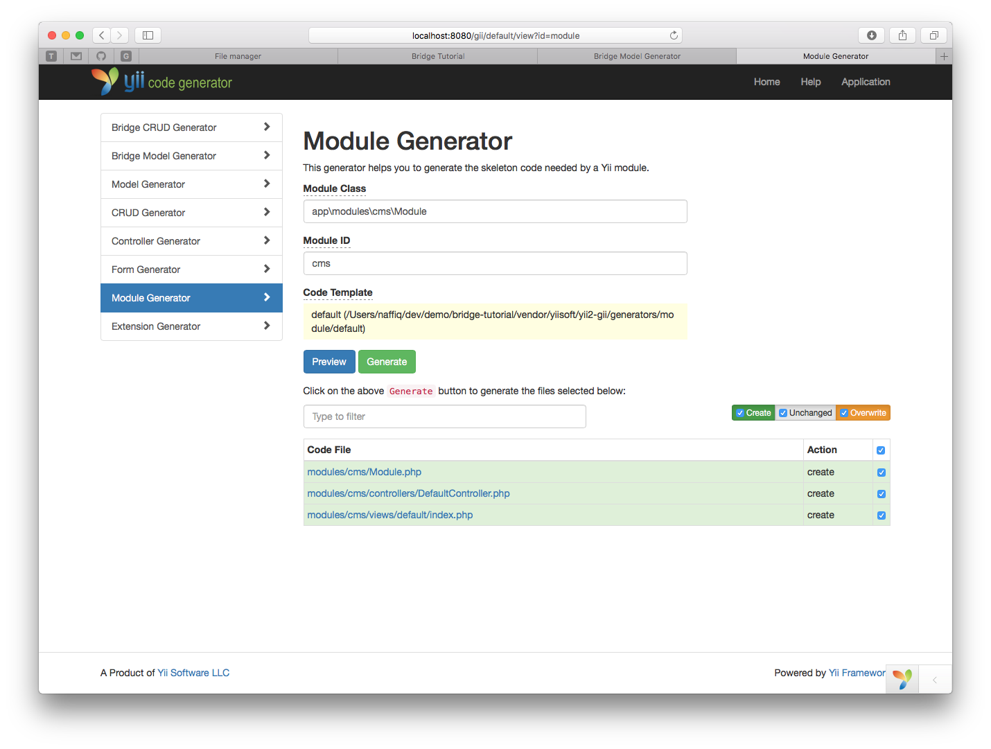Click chevron beside Module Generator

pyautogui.click(x=267, y=297)
